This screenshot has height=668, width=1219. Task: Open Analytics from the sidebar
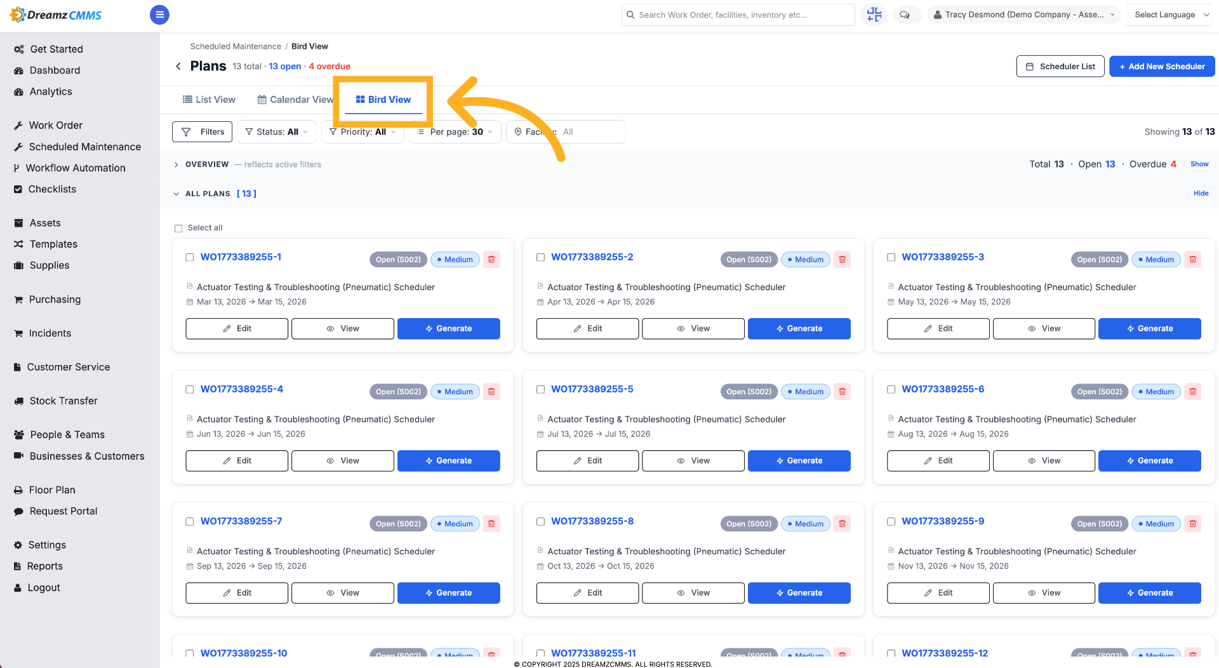click(51, 91)
